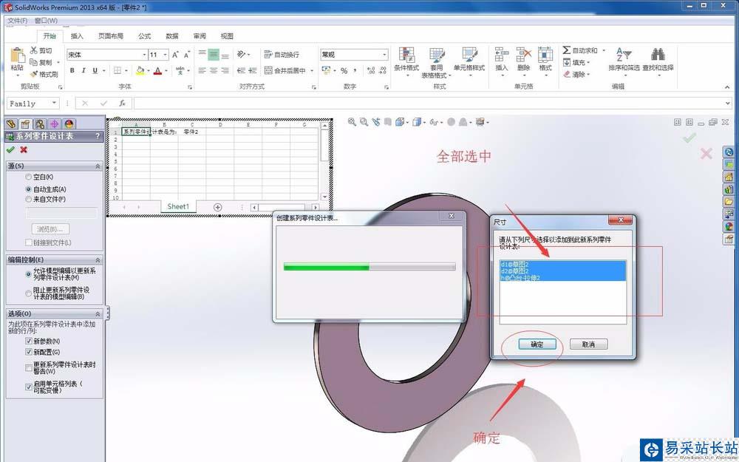
Task: Toggle warn when updating design table checkbox
Action: pyautogui.click(x=29, y=367)
